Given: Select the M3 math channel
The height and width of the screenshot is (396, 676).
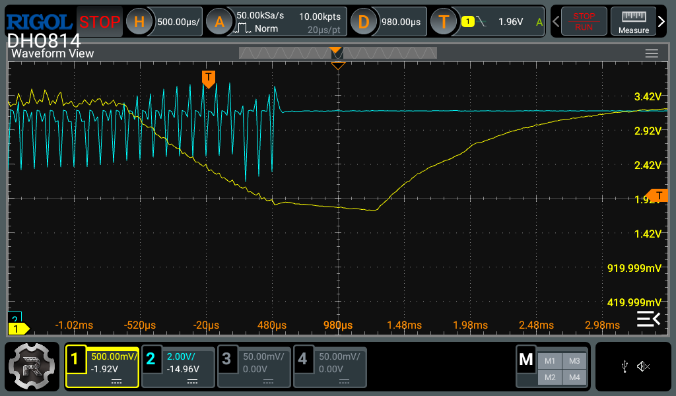Looking at the screenshot, I should [574, 360].
